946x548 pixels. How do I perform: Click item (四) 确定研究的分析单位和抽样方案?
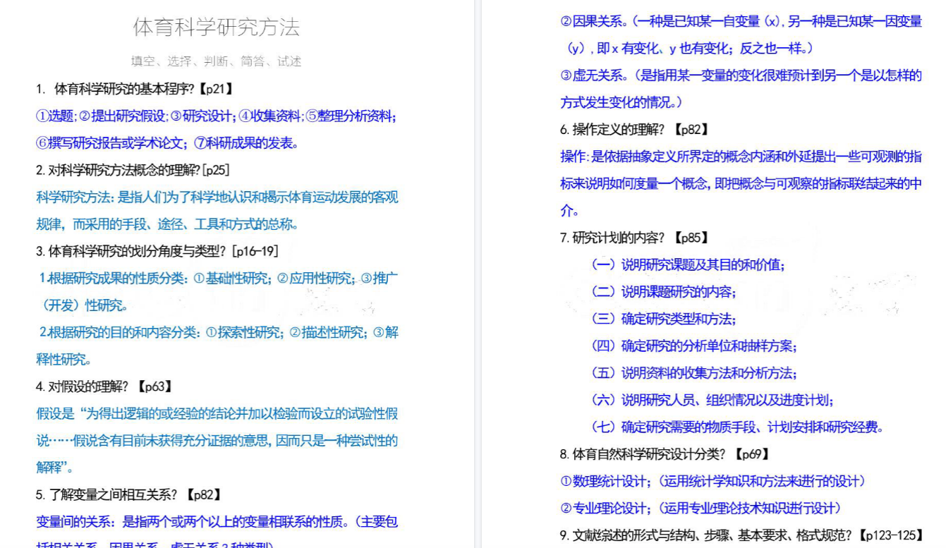[693, 346]
